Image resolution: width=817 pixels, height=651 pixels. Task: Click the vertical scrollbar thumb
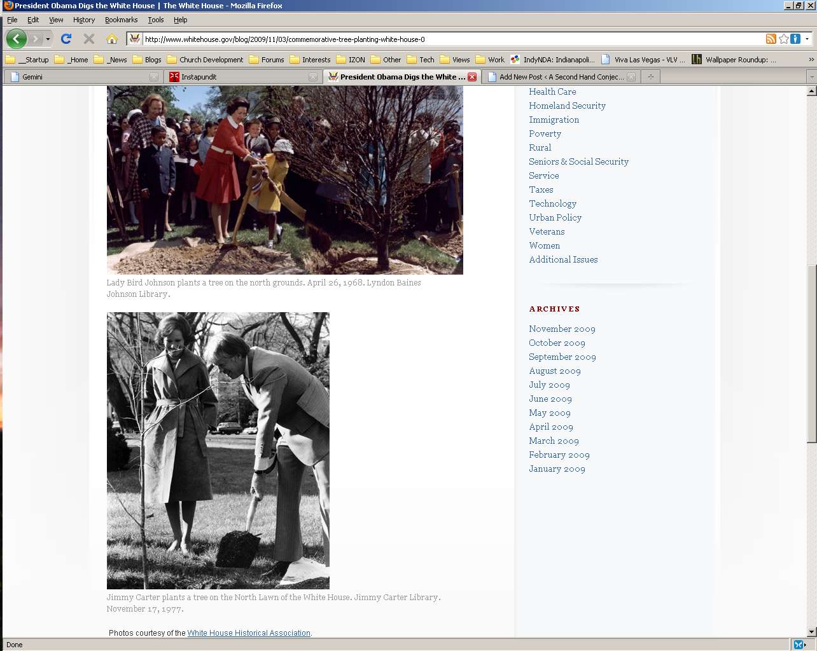[x=811, y=353]
